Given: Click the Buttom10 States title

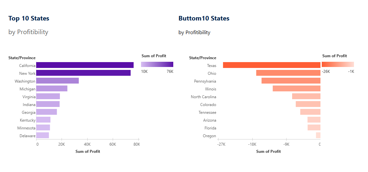Looking at the screenshot, I should (x=204, y=19).
